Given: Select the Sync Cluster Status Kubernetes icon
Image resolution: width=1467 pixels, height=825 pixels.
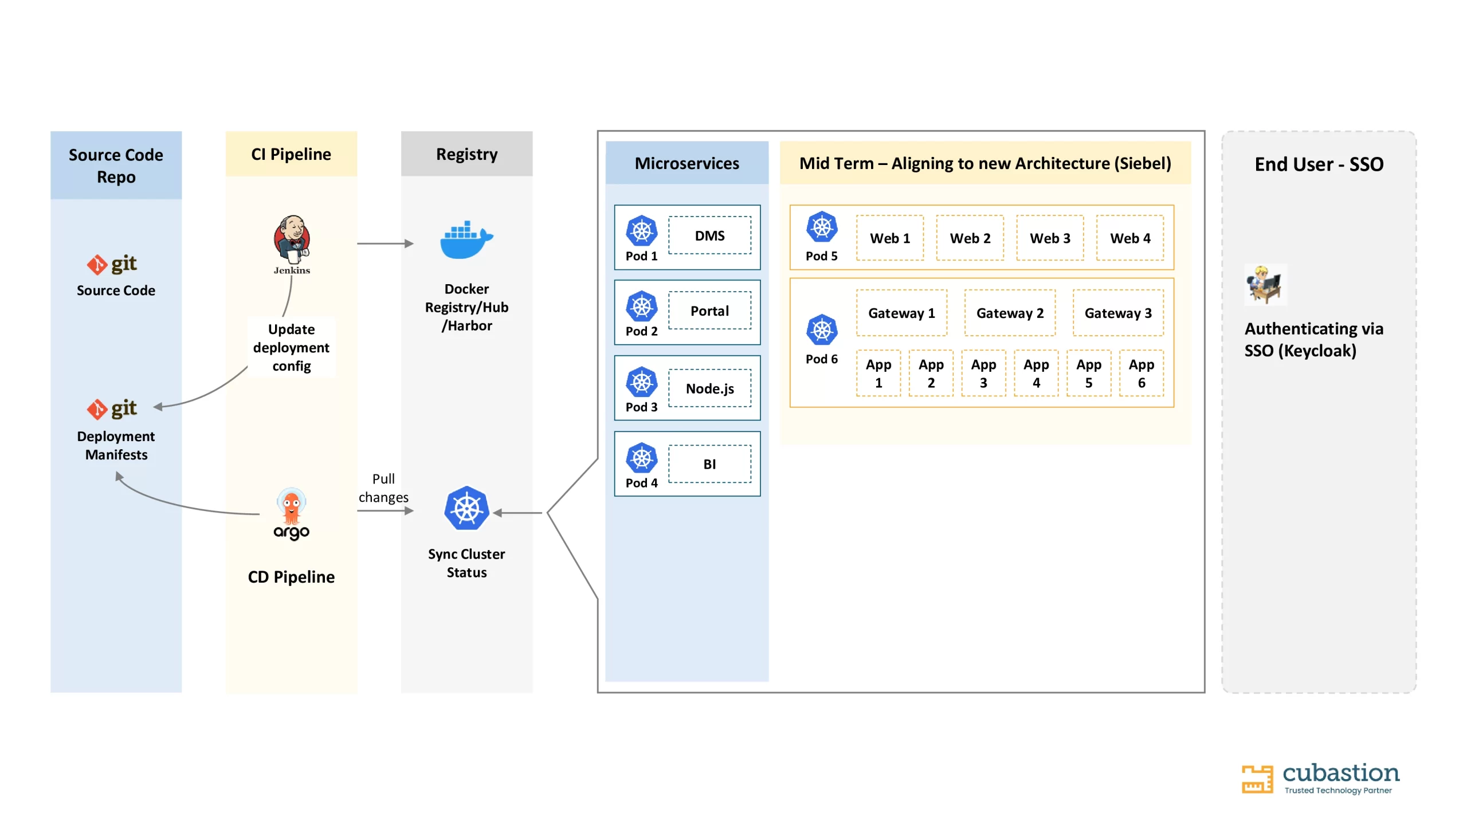Looking at the screenshot, I should (x=466, y=508).
